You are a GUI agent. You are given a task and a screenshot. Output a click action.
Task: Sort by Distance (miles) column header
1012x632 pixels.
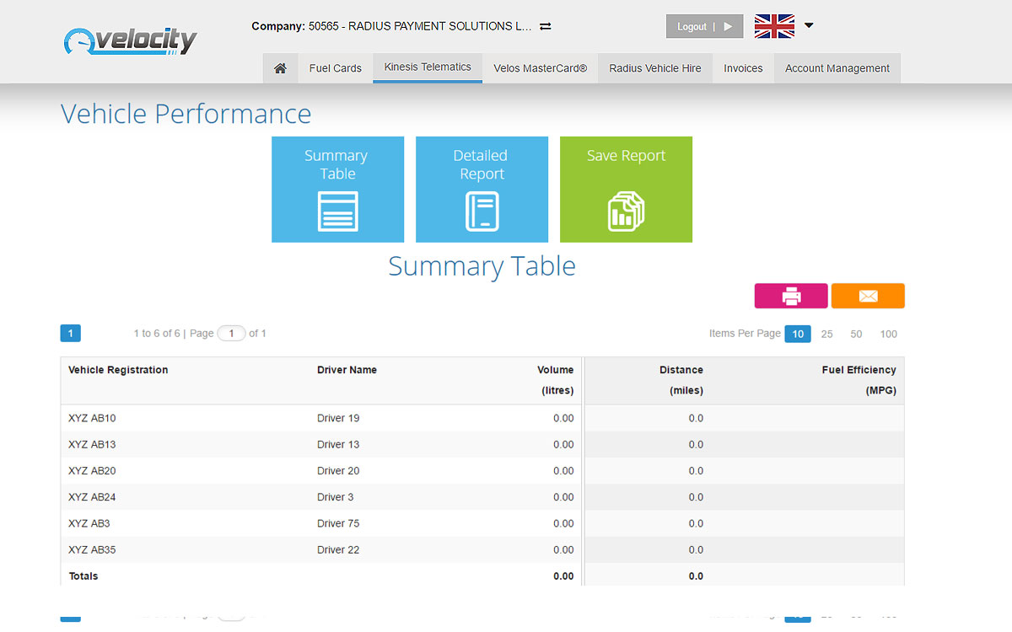(681, 380)
